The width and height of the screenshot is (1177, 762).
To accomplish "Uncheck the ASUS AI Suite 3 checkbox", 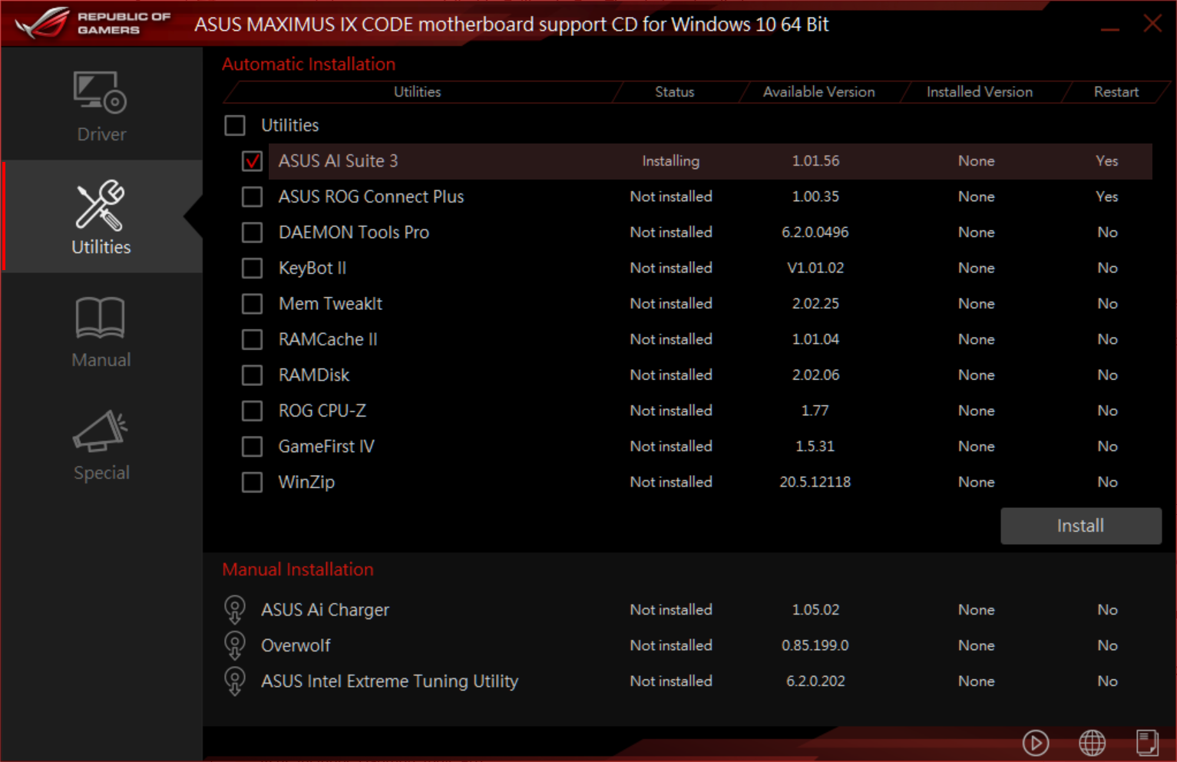I will click(x=252, y=161).
